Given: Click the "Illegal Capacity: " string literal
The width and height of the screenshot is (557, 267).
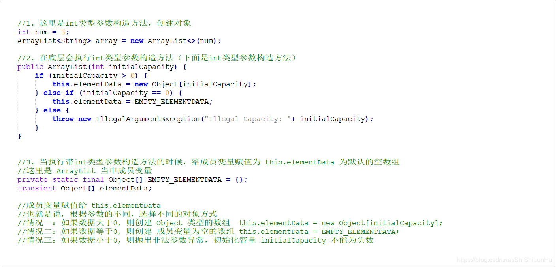Looking at the screenshot, I should click(x=247, y=119).
